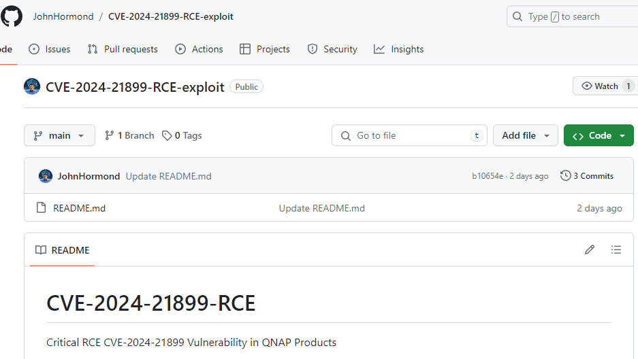Image resolution: width=638 pixels, height=359 pixels.
Task: Open JohnHormond profile in breadcrumb
Action: tap(63, 16)
